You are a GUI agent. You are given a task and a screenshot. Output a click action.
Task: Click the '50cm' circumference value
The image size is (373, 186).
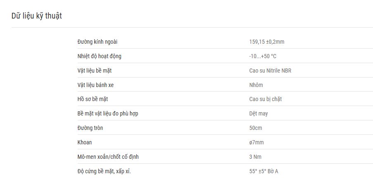pyautogui.click(x=256, y=128)
